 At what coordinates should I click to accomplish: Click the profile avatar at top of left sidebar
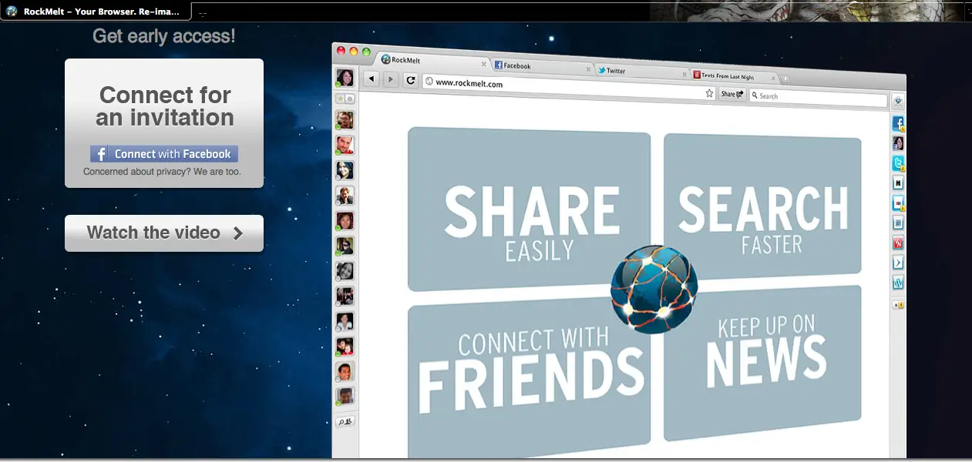coord(345,78)
